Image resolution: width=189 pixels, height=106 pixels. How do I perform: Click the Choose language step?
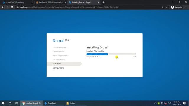click(60, 47)
